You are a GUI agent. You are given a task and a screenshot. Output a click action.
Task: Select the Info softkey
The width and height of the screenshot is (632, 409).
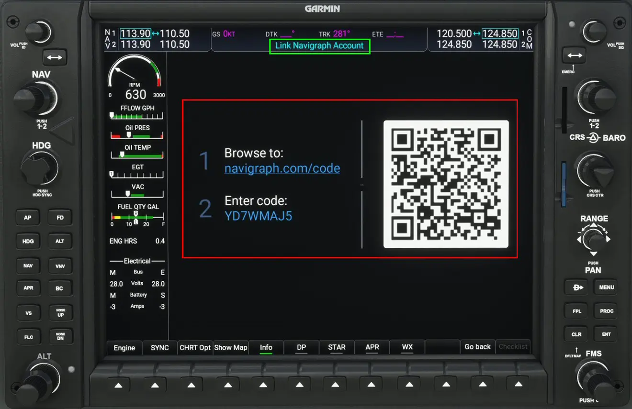click(x=266, y=348)
